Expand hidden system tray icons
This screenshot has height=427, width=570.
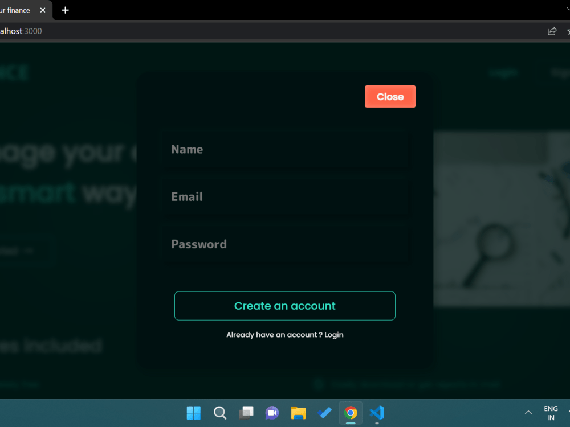[x=528, y=413]
